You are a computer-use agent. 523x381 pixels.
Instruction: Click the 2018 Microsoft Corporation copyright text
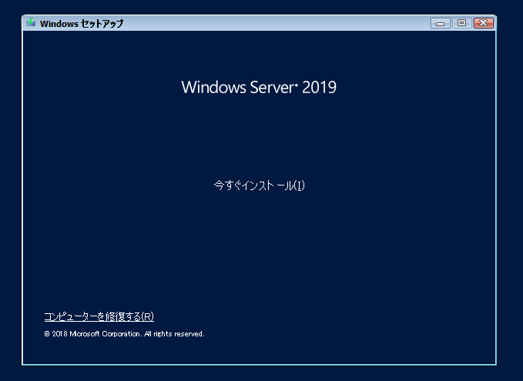[124, 334]
